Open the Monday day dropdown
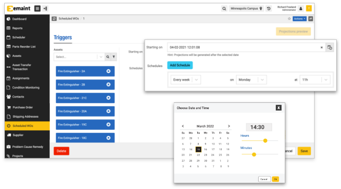Screen dimensions: 341x189 [251, 80]
